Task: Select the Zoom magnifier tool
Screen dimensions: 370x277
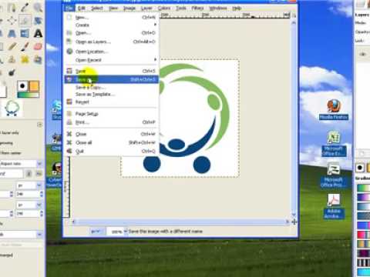Action: 38,8
